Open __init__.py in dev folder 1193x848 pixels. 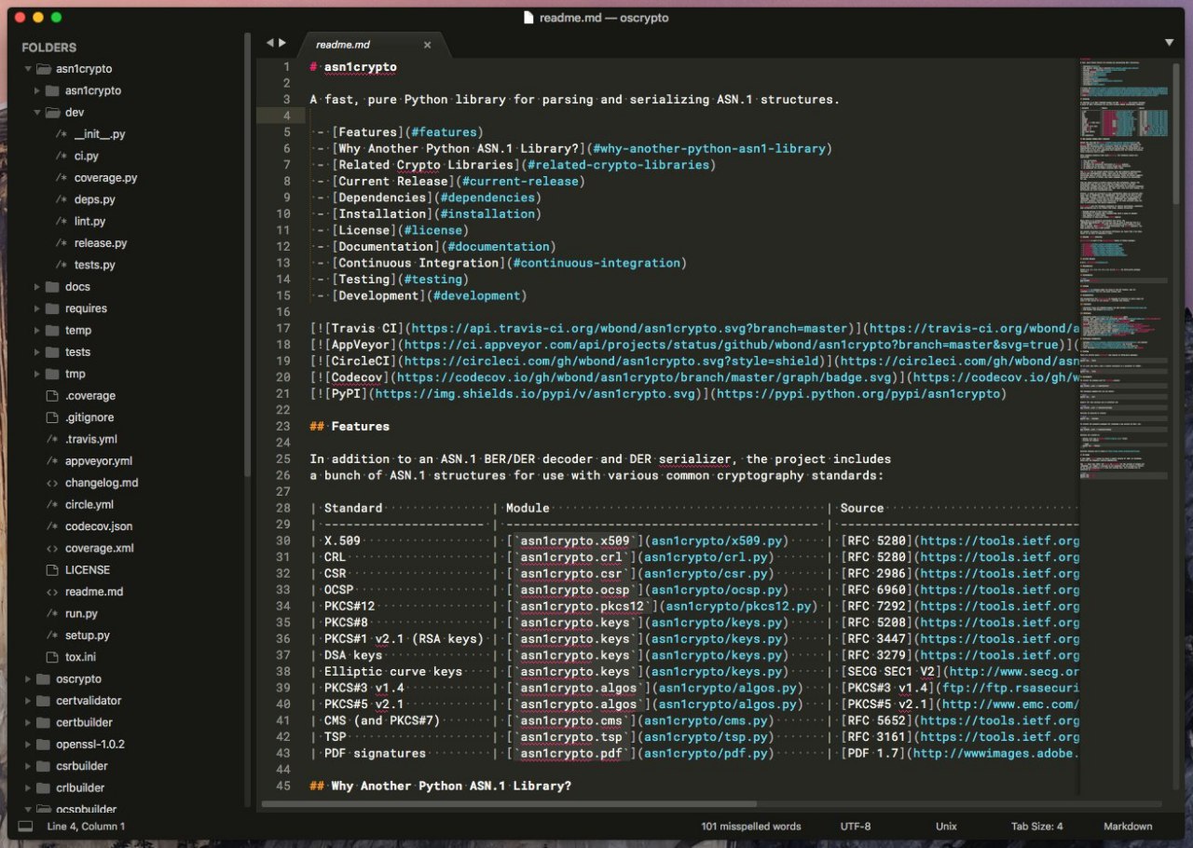(x=100, y=134)
